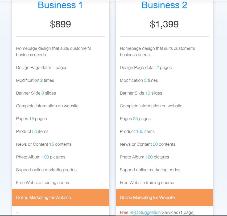Click Business 2 Online Marketing for Website bar
This screenshot has height=216, width=227.
164,197
